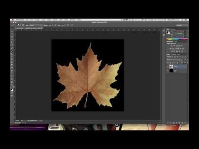Toggle visibility of the top leaf layer

(x=167, y=67)
